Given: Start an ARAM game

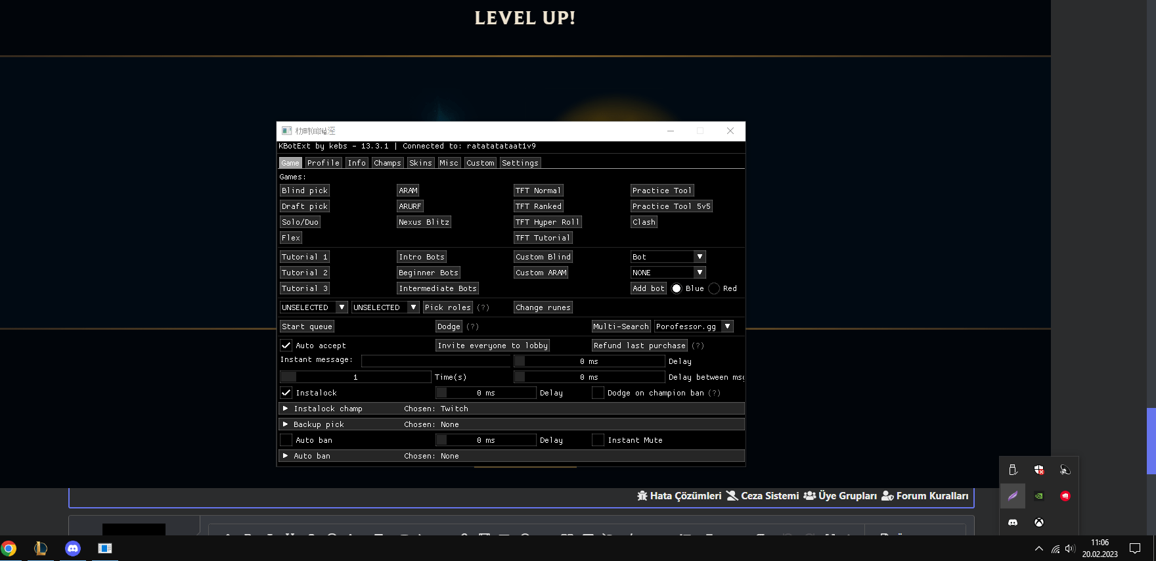Looking at the screenshot, I should click(x=409, y=191).
